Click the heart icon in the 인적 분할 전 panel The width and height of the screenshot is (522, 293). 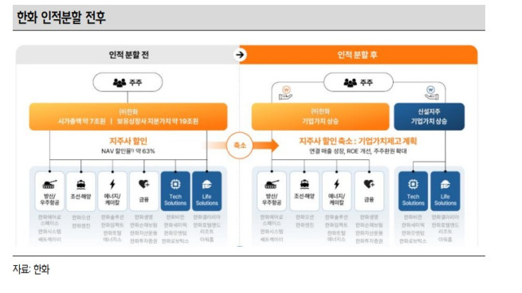pos(143,184)
